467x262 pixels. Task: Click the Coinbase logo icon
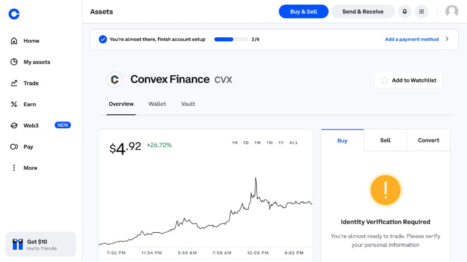pyautogui.click(x=14, y=14)
